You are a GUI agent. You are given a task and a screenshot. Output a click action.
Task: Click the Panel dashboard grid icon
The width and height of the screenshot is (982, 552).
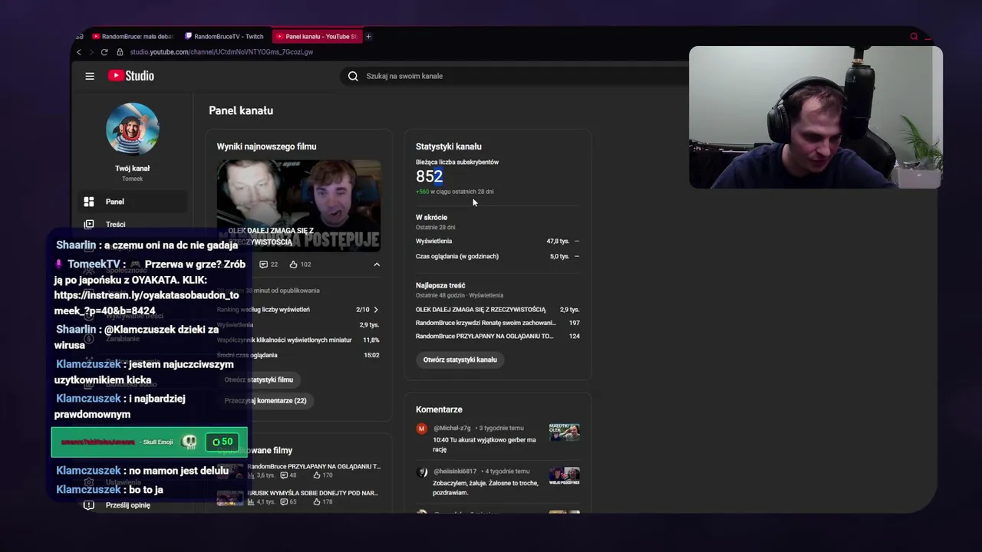pyautogui.click(x=89, y=202)
